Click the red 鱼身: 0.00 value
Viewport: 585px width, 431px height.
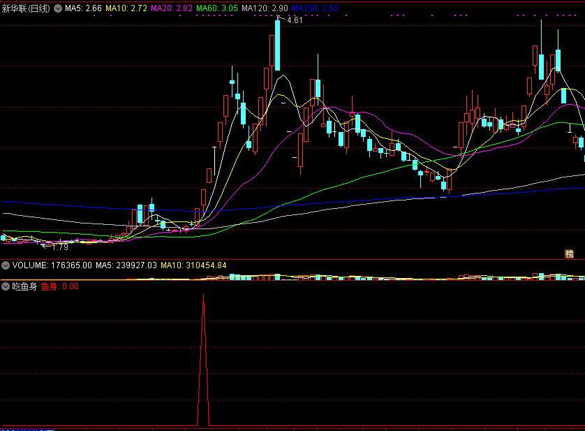60,286
